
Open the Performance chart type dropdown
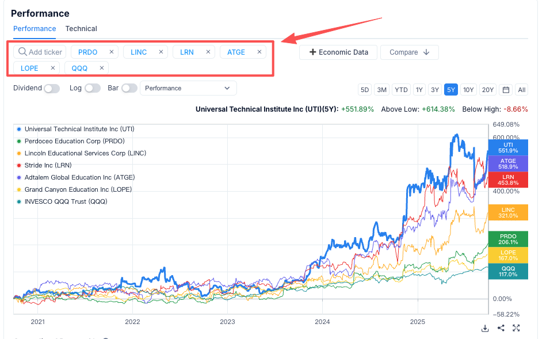pyautogui.click(x=188, y=88)
